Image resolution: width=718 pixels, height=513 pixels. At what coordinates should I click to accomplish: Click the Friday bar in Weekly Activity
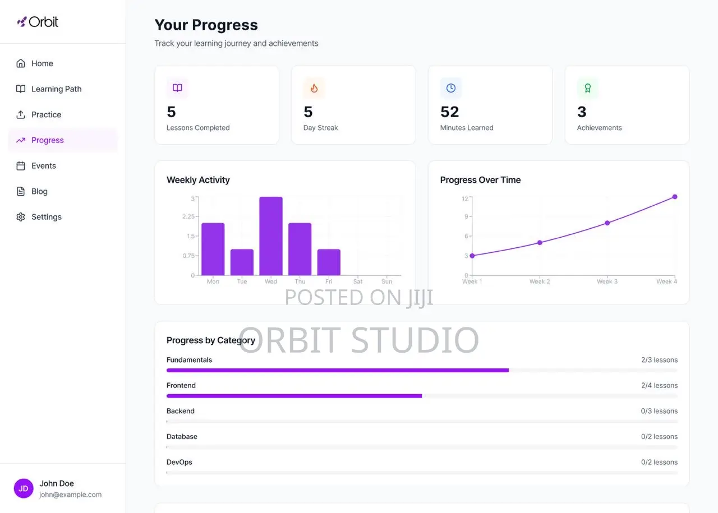click(x=329, y=262)
